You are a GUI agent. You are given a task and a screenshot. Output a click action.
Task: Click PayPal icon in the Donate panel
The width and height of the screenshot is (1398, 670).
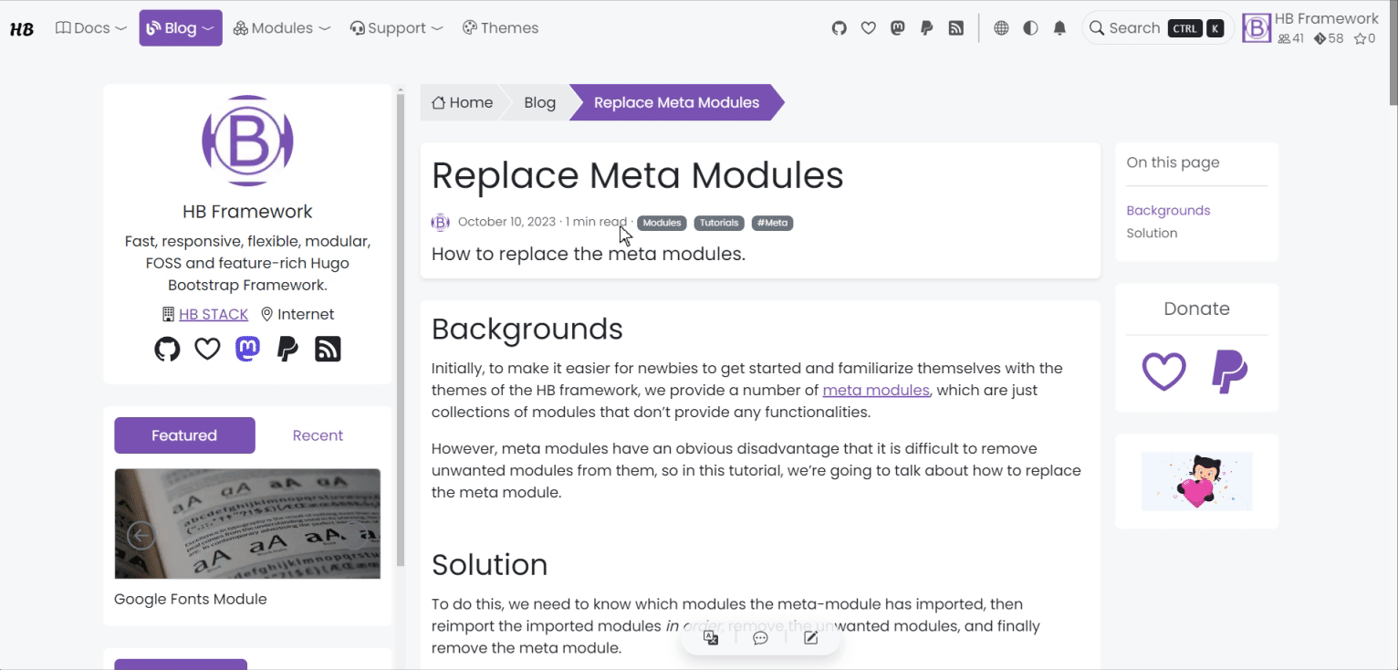coord(1228,372)
